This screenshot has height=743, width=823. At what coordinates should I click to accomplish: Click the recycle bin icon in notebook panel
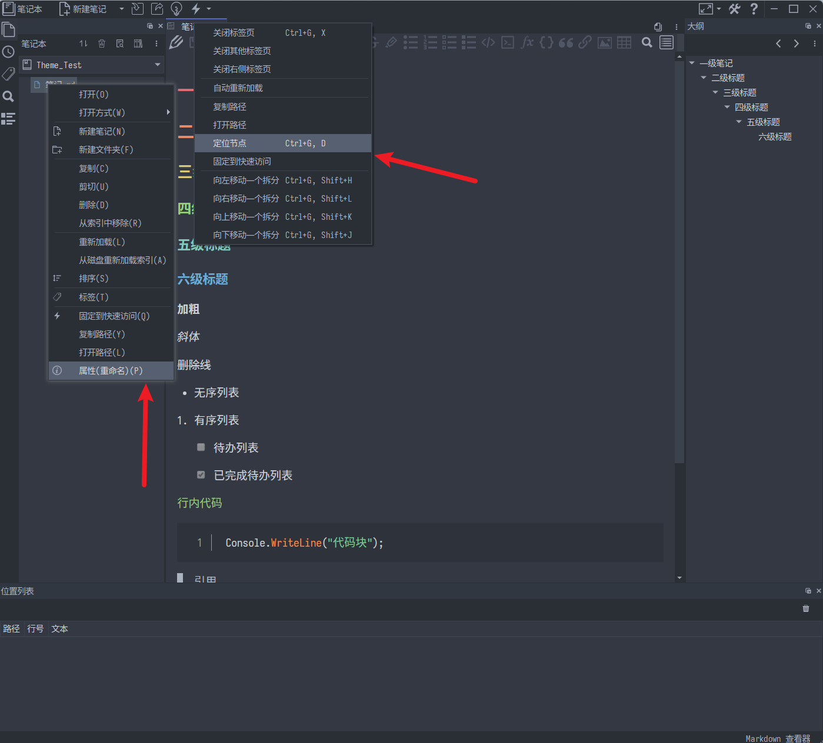click(102, 43)
